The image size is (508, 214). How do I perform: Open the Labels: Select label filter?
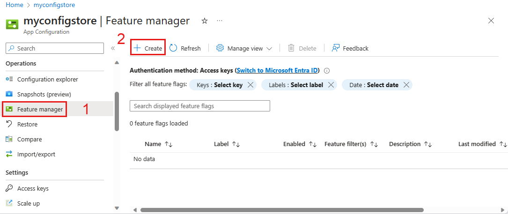coord(295,85)
